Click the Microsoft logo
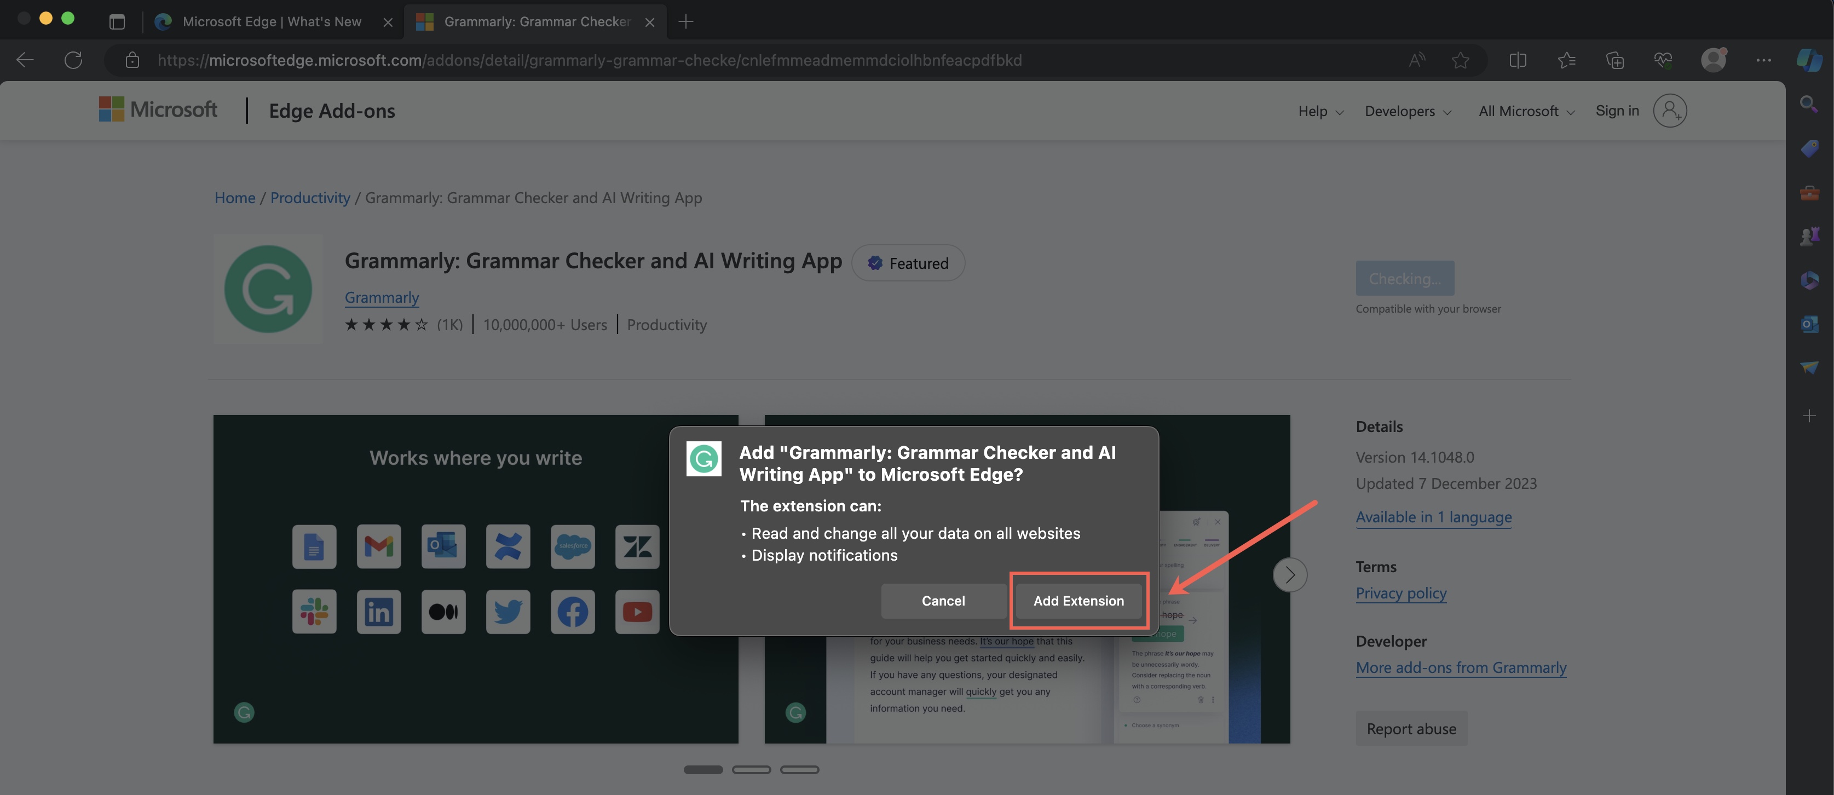 click(158, 110)
